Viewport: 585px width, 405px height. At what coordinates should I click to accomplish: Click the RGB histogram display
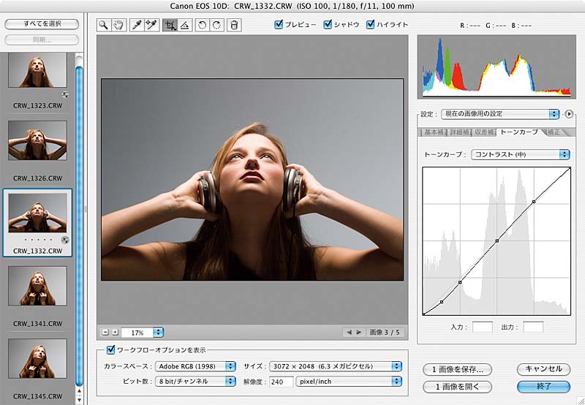coord(497,67)
